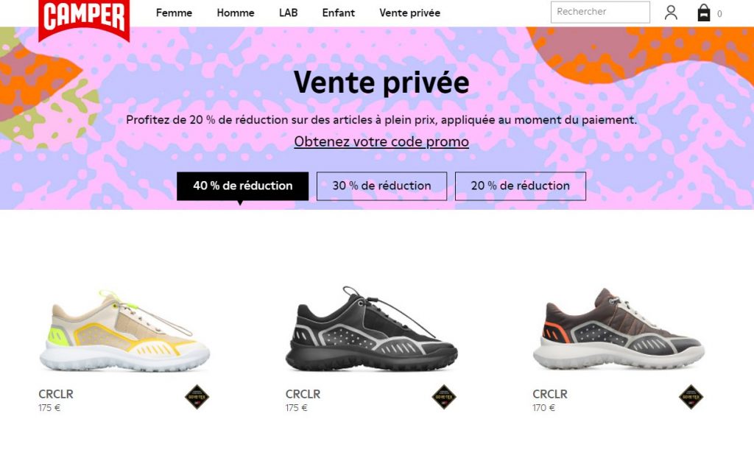Switch to 30 % de réduction tab
This screenshot has width=754, height=461.
point(382,186)
